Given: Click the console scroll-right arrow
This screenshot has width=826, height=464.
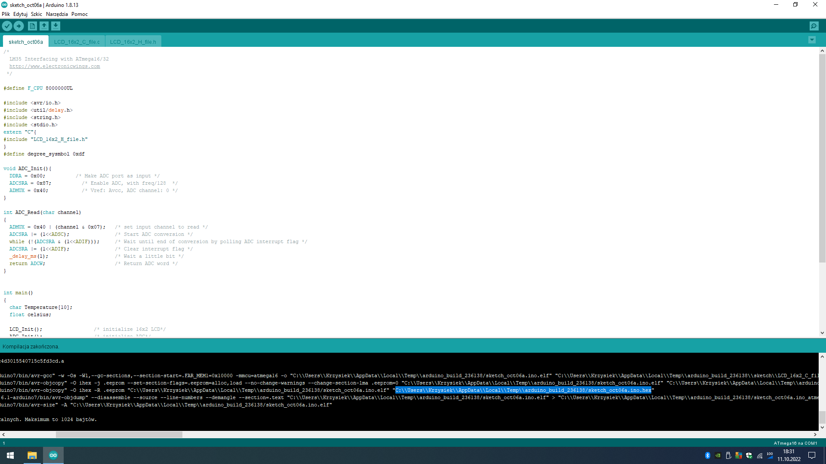Looking at the screenshot, I should click(815, 434).
